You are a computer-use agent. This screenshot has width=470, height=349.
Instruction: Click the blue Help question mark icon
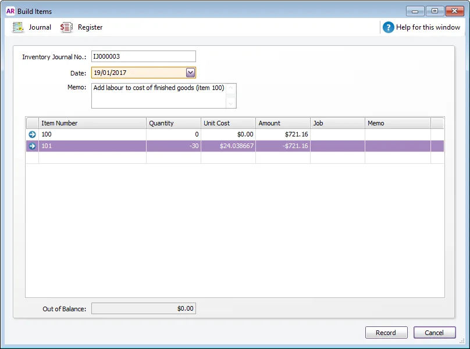(x=388, y=27)
